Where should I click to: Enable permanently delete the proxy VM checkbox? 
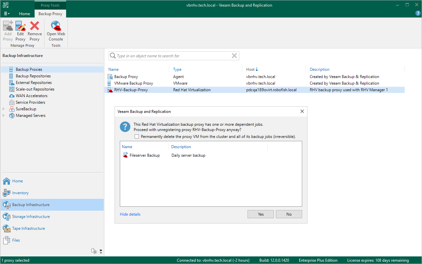(x=137, y=136)
